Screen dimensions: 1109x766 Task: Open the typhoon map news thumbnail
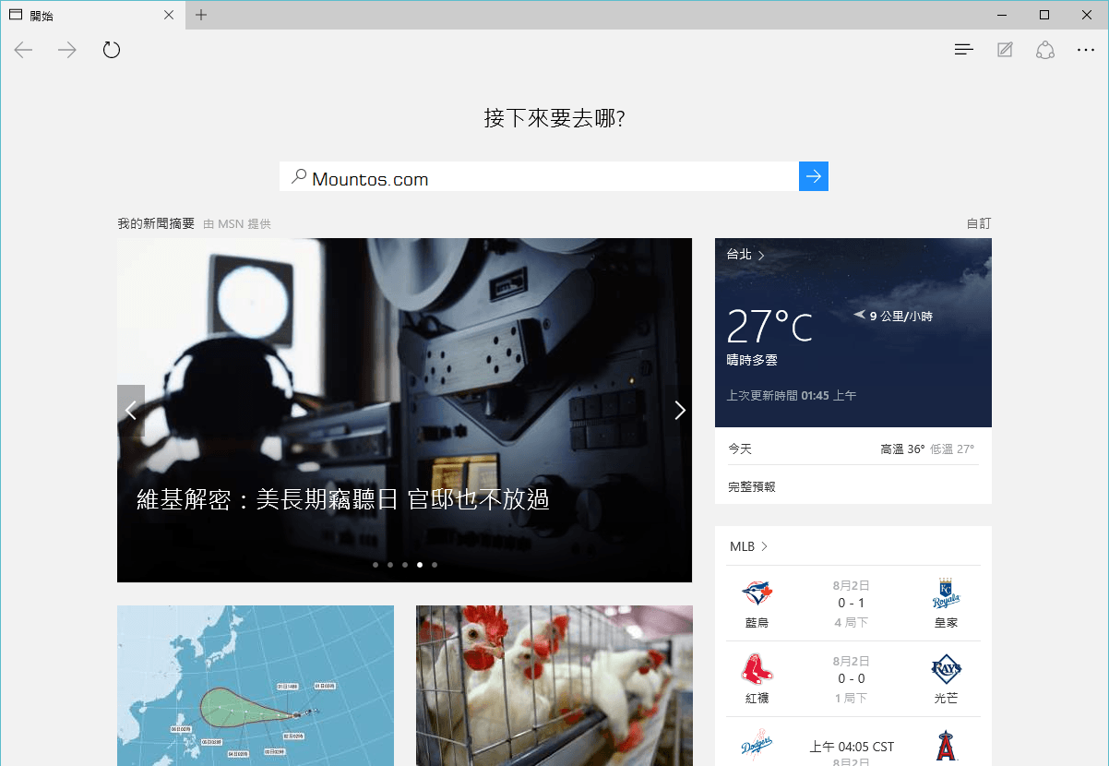pos(256,686)
